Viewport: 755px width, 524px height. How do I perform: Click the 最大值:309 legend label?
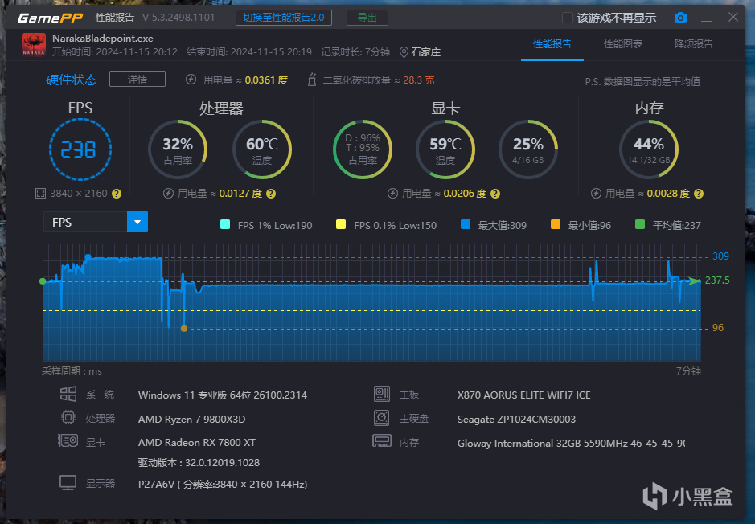(503, 225)
